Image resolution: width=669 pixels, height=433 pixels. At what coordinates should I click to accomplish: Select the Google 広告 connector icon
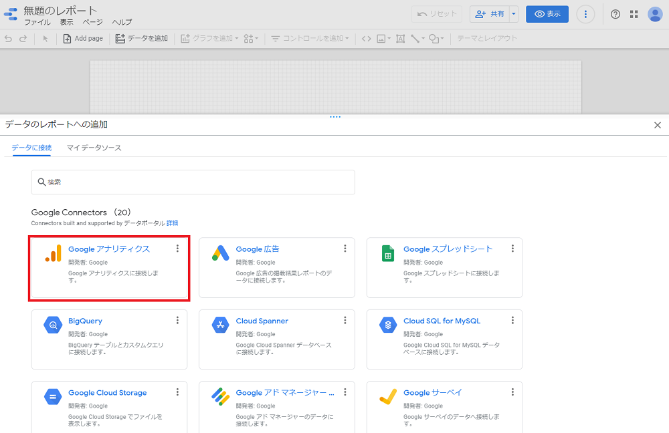tap(221, 253)
